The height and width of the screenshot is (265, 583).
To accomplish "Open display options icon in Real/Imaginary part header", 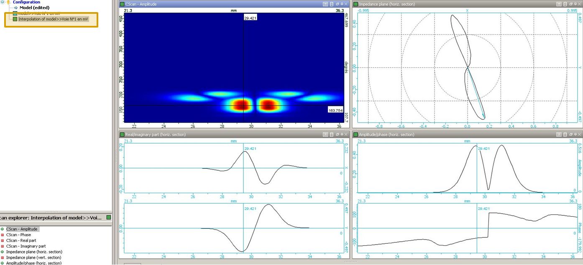I will coord(325,134).
